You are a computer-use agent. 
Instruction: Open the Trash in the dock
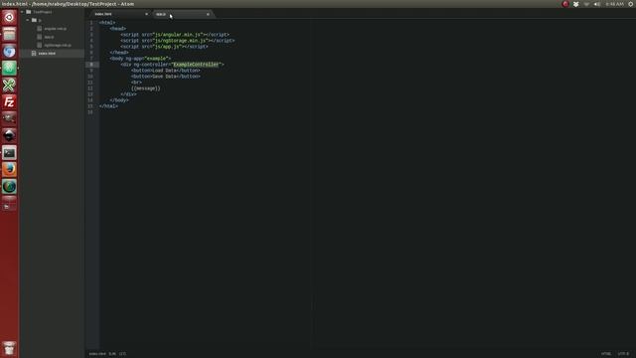(9, 349)
